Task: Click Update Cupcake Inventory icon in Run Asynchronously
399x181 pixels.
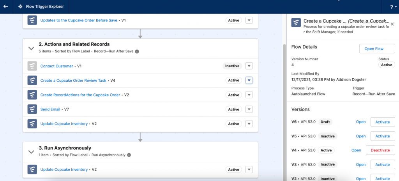Action: pos(32,170)
